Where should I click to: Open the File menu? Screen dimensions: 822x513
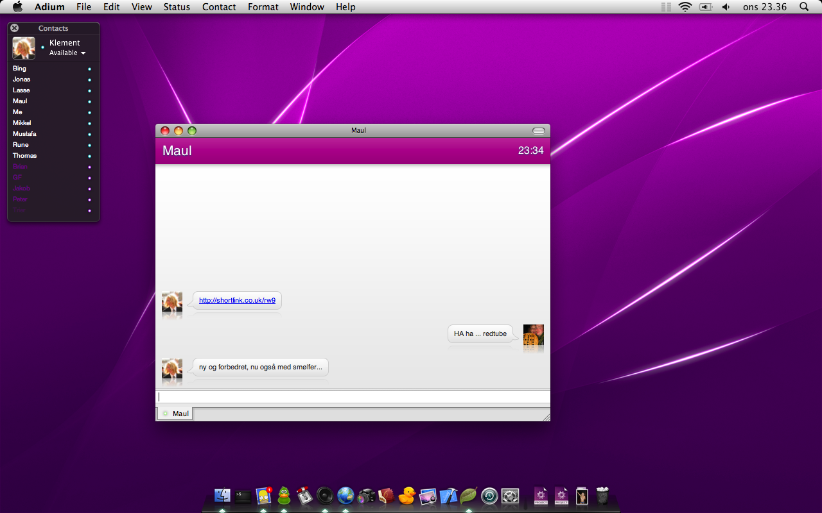pyautogui.click(x=83, y=7)
